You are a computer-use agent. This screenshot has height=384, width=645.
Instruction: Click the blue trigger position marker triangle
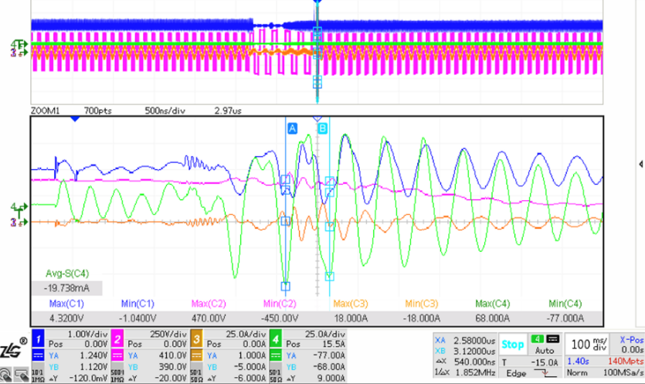(74, 119)
